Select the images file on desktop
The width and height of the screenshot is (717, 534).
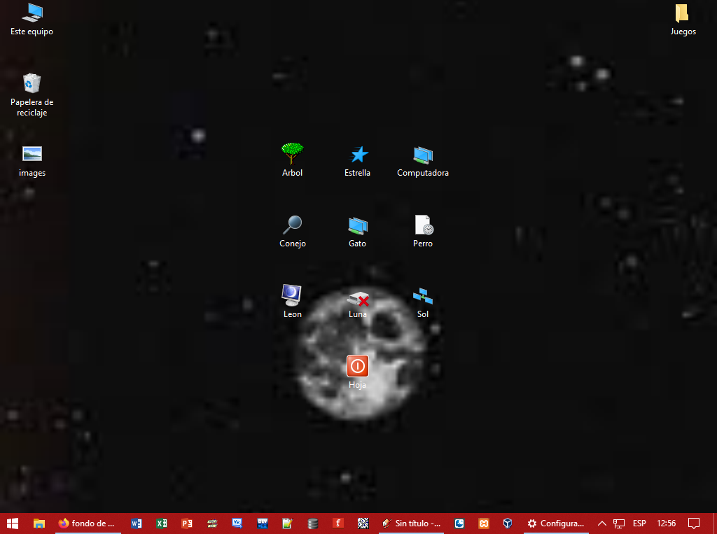(x=32, y=154)
